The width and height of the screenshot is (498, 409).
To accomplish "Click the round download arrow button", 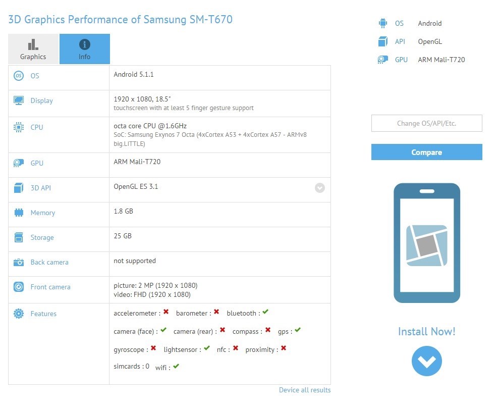I will pos(426,361).
